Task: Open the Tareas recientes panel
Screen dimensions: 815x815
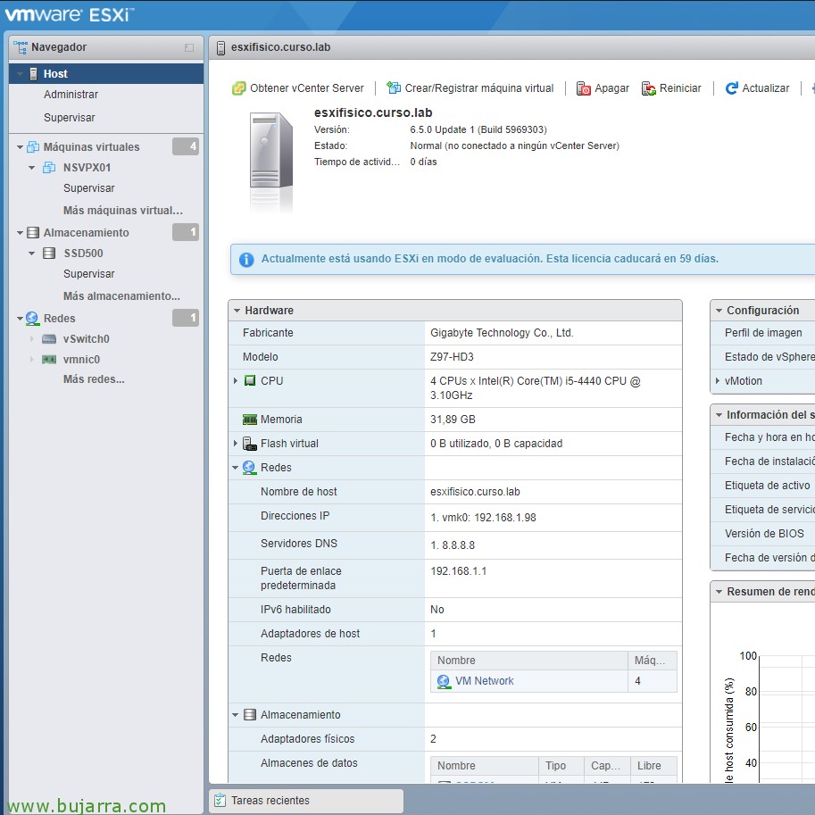Action: click(x=306, y=801)
